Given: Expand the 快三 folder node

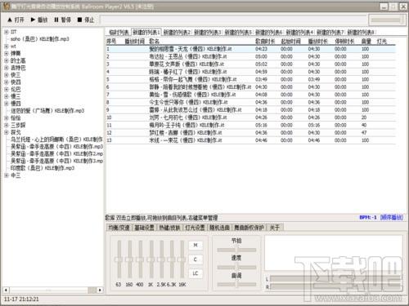Looking at the screenshot, I should (7, 75).
